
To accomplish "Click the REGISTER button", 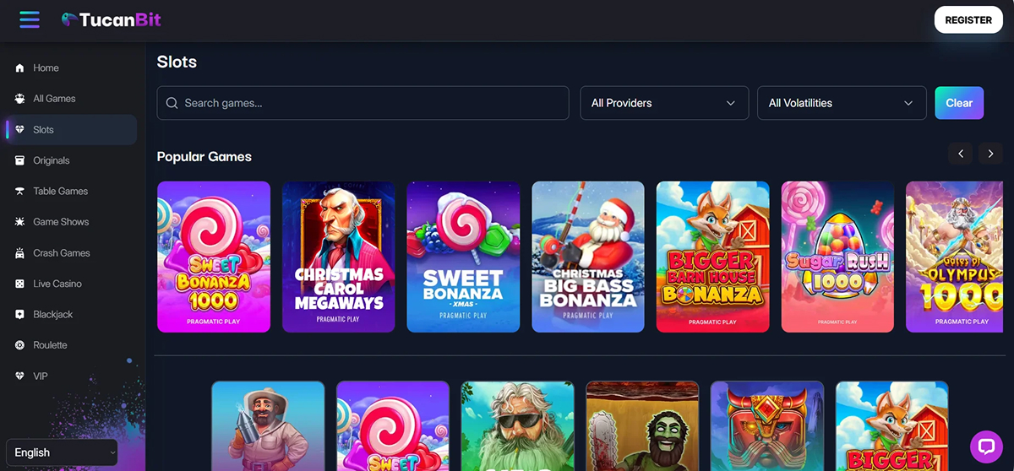I will (968, 19).
